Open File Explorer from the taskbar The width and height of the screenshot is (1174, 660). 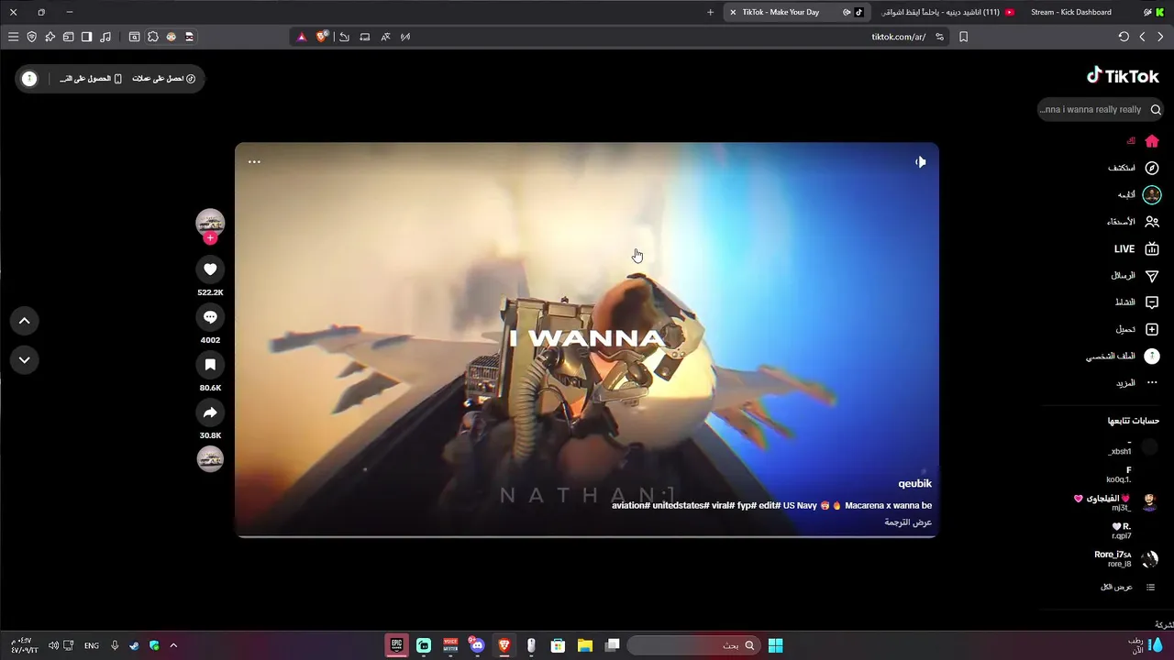click(584, 645)
